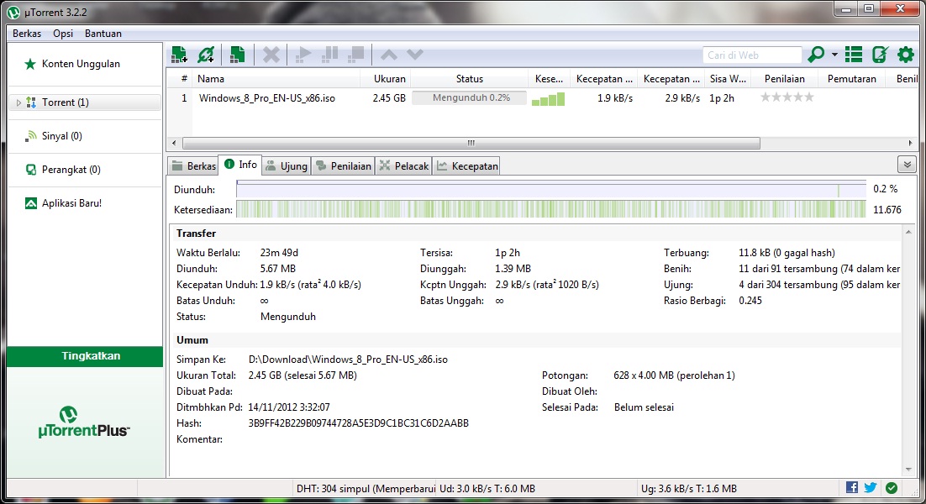Rate torrent using the star rating
The height and width of the screenshot is (504, 926).
pyautogui.click(x=787, y=97)
